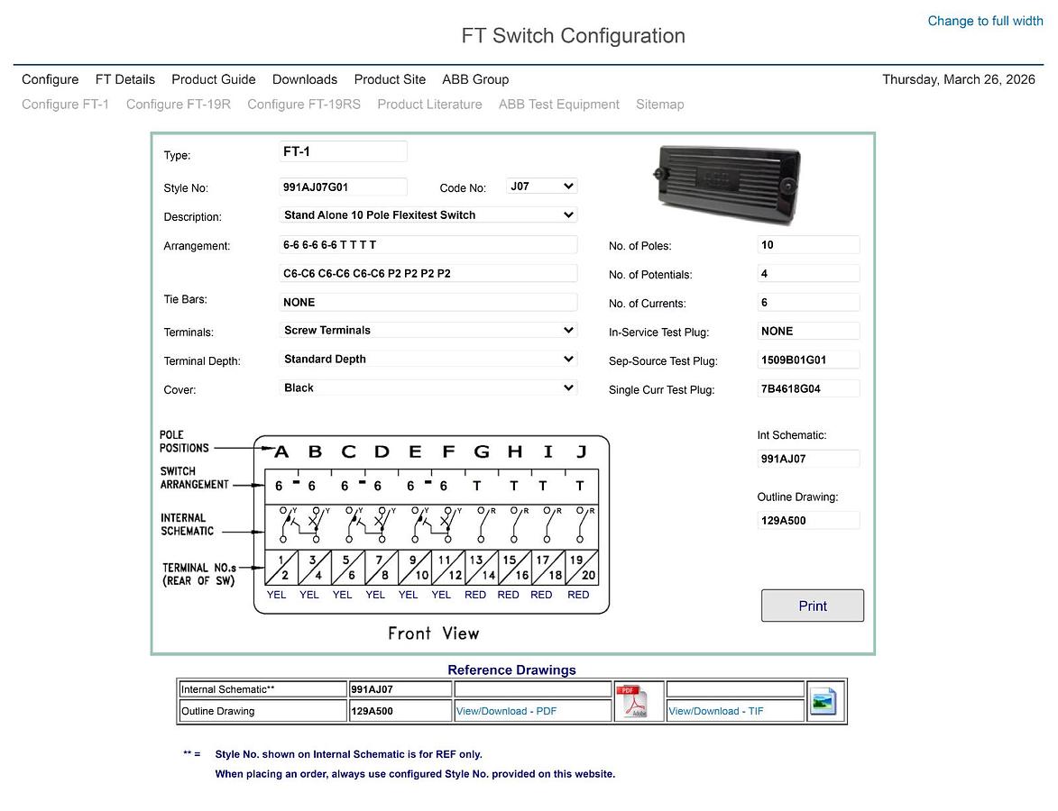
Task: Click the FT Switch Configuration page title
Action: pyautogui.click(x=573, y=36)
